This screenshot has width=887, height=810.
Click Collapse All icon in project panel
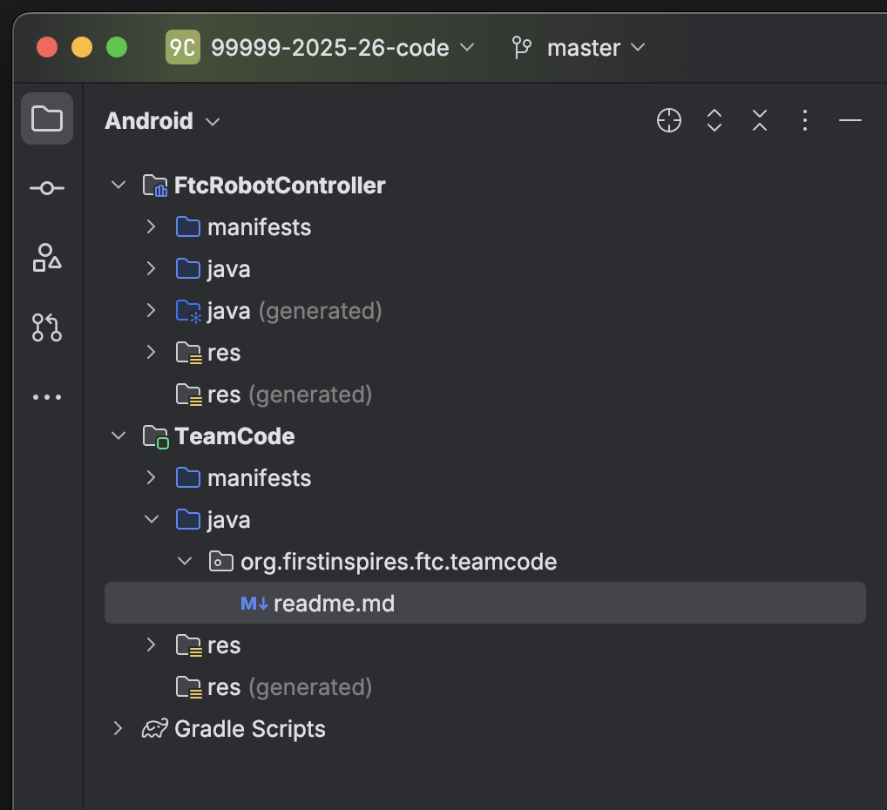(760, 120)
